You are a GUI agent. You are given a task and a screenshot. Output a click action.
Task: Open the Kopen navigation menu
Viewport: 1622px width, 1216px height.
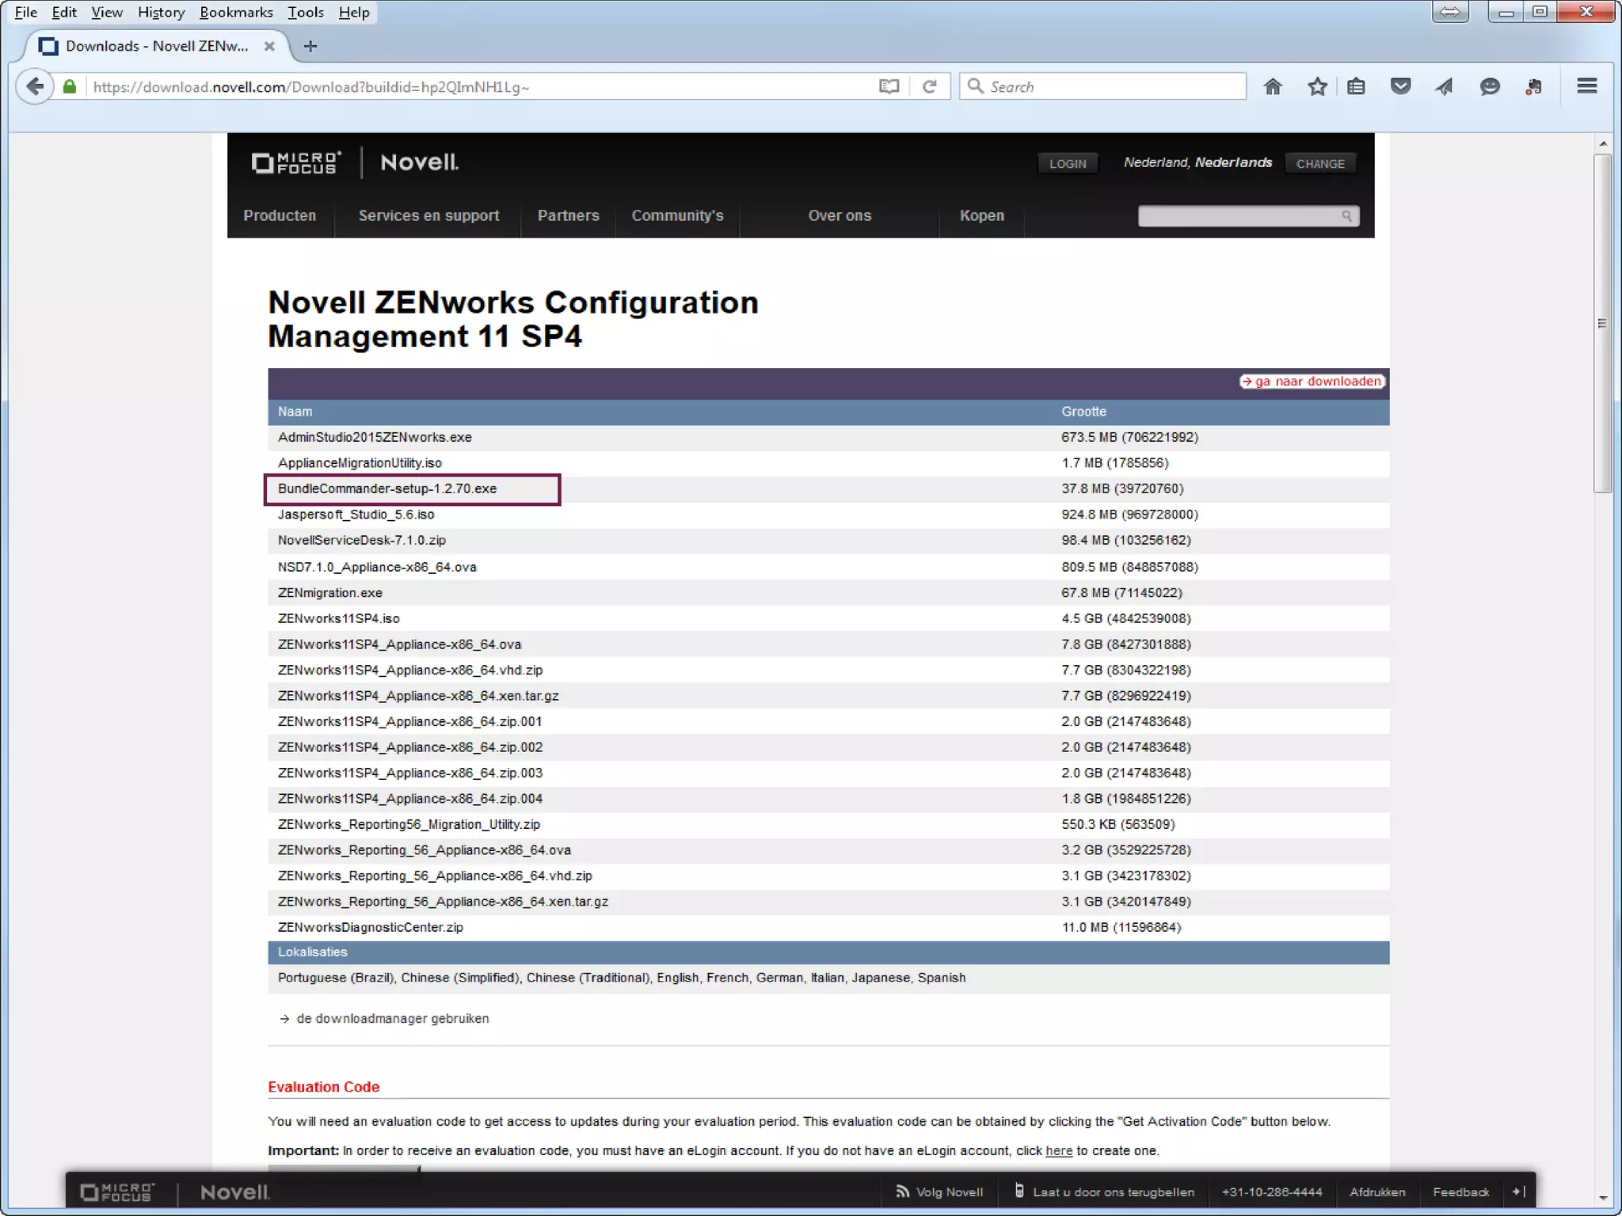pyautogui.click(x=981, y=215)
